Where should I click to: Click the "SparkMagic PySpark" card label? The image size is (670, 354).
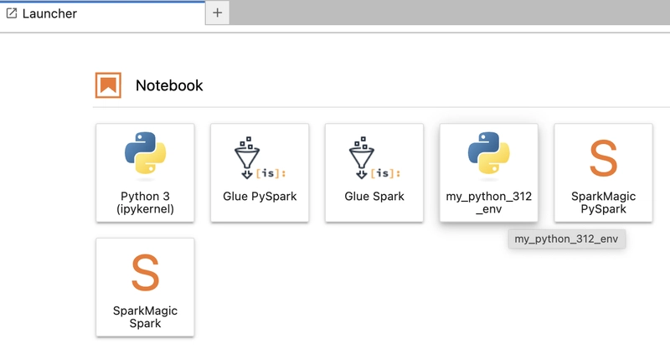coord(603,203)
